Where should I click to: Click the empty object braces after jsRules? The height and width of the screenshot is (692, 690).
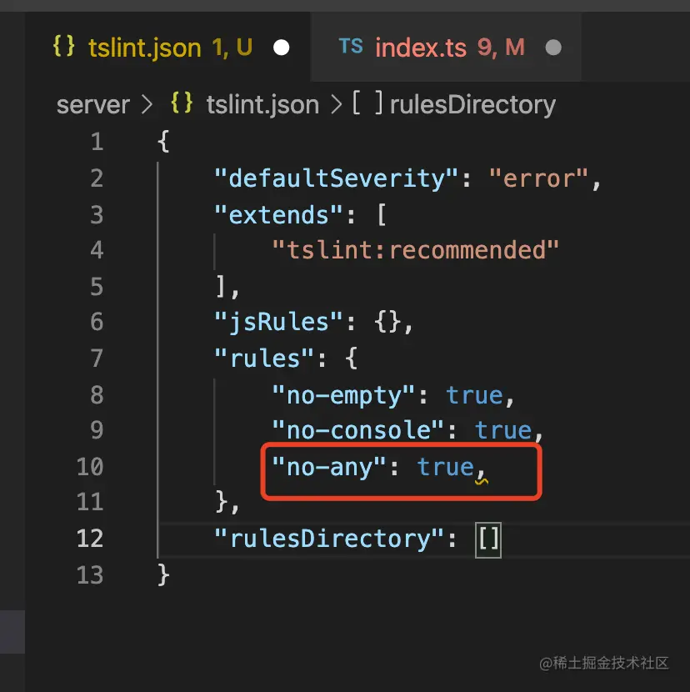tap(387, 322)
